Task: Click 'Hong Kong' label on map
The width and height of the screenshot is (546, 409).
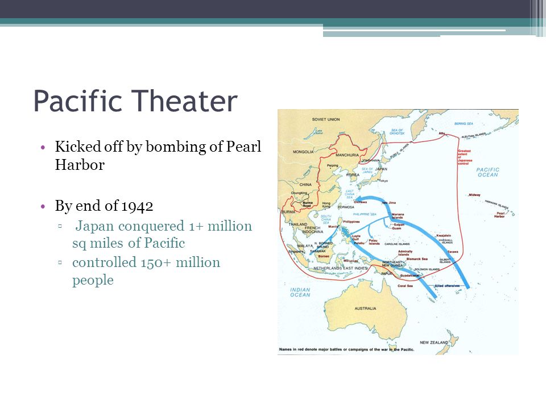Action: [x=326, y=205]
